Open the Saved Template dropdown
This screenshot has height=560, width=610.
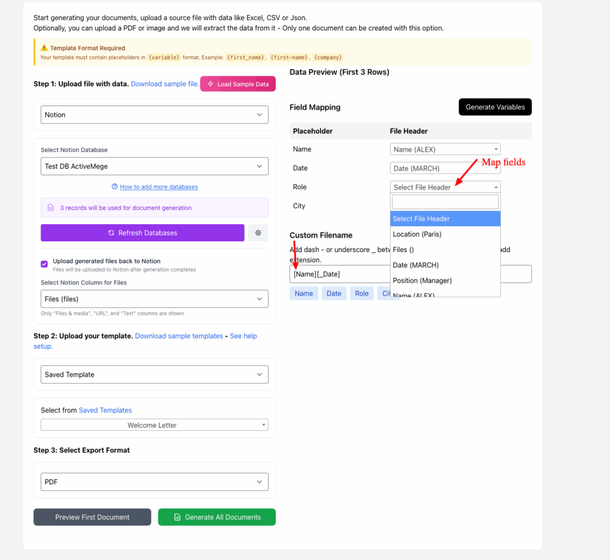[x=154, y=375]
